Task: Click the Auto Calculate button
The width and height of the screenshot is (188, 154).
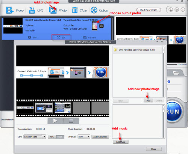Action: [x=100, y=137]
